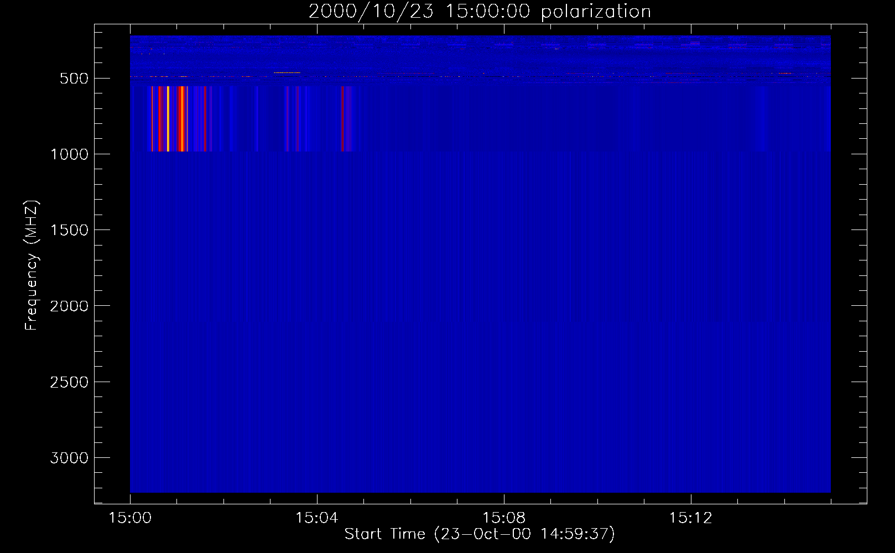895x553 pixels.
Task: Click the 1000 frequency tick label
Action: 69,154
